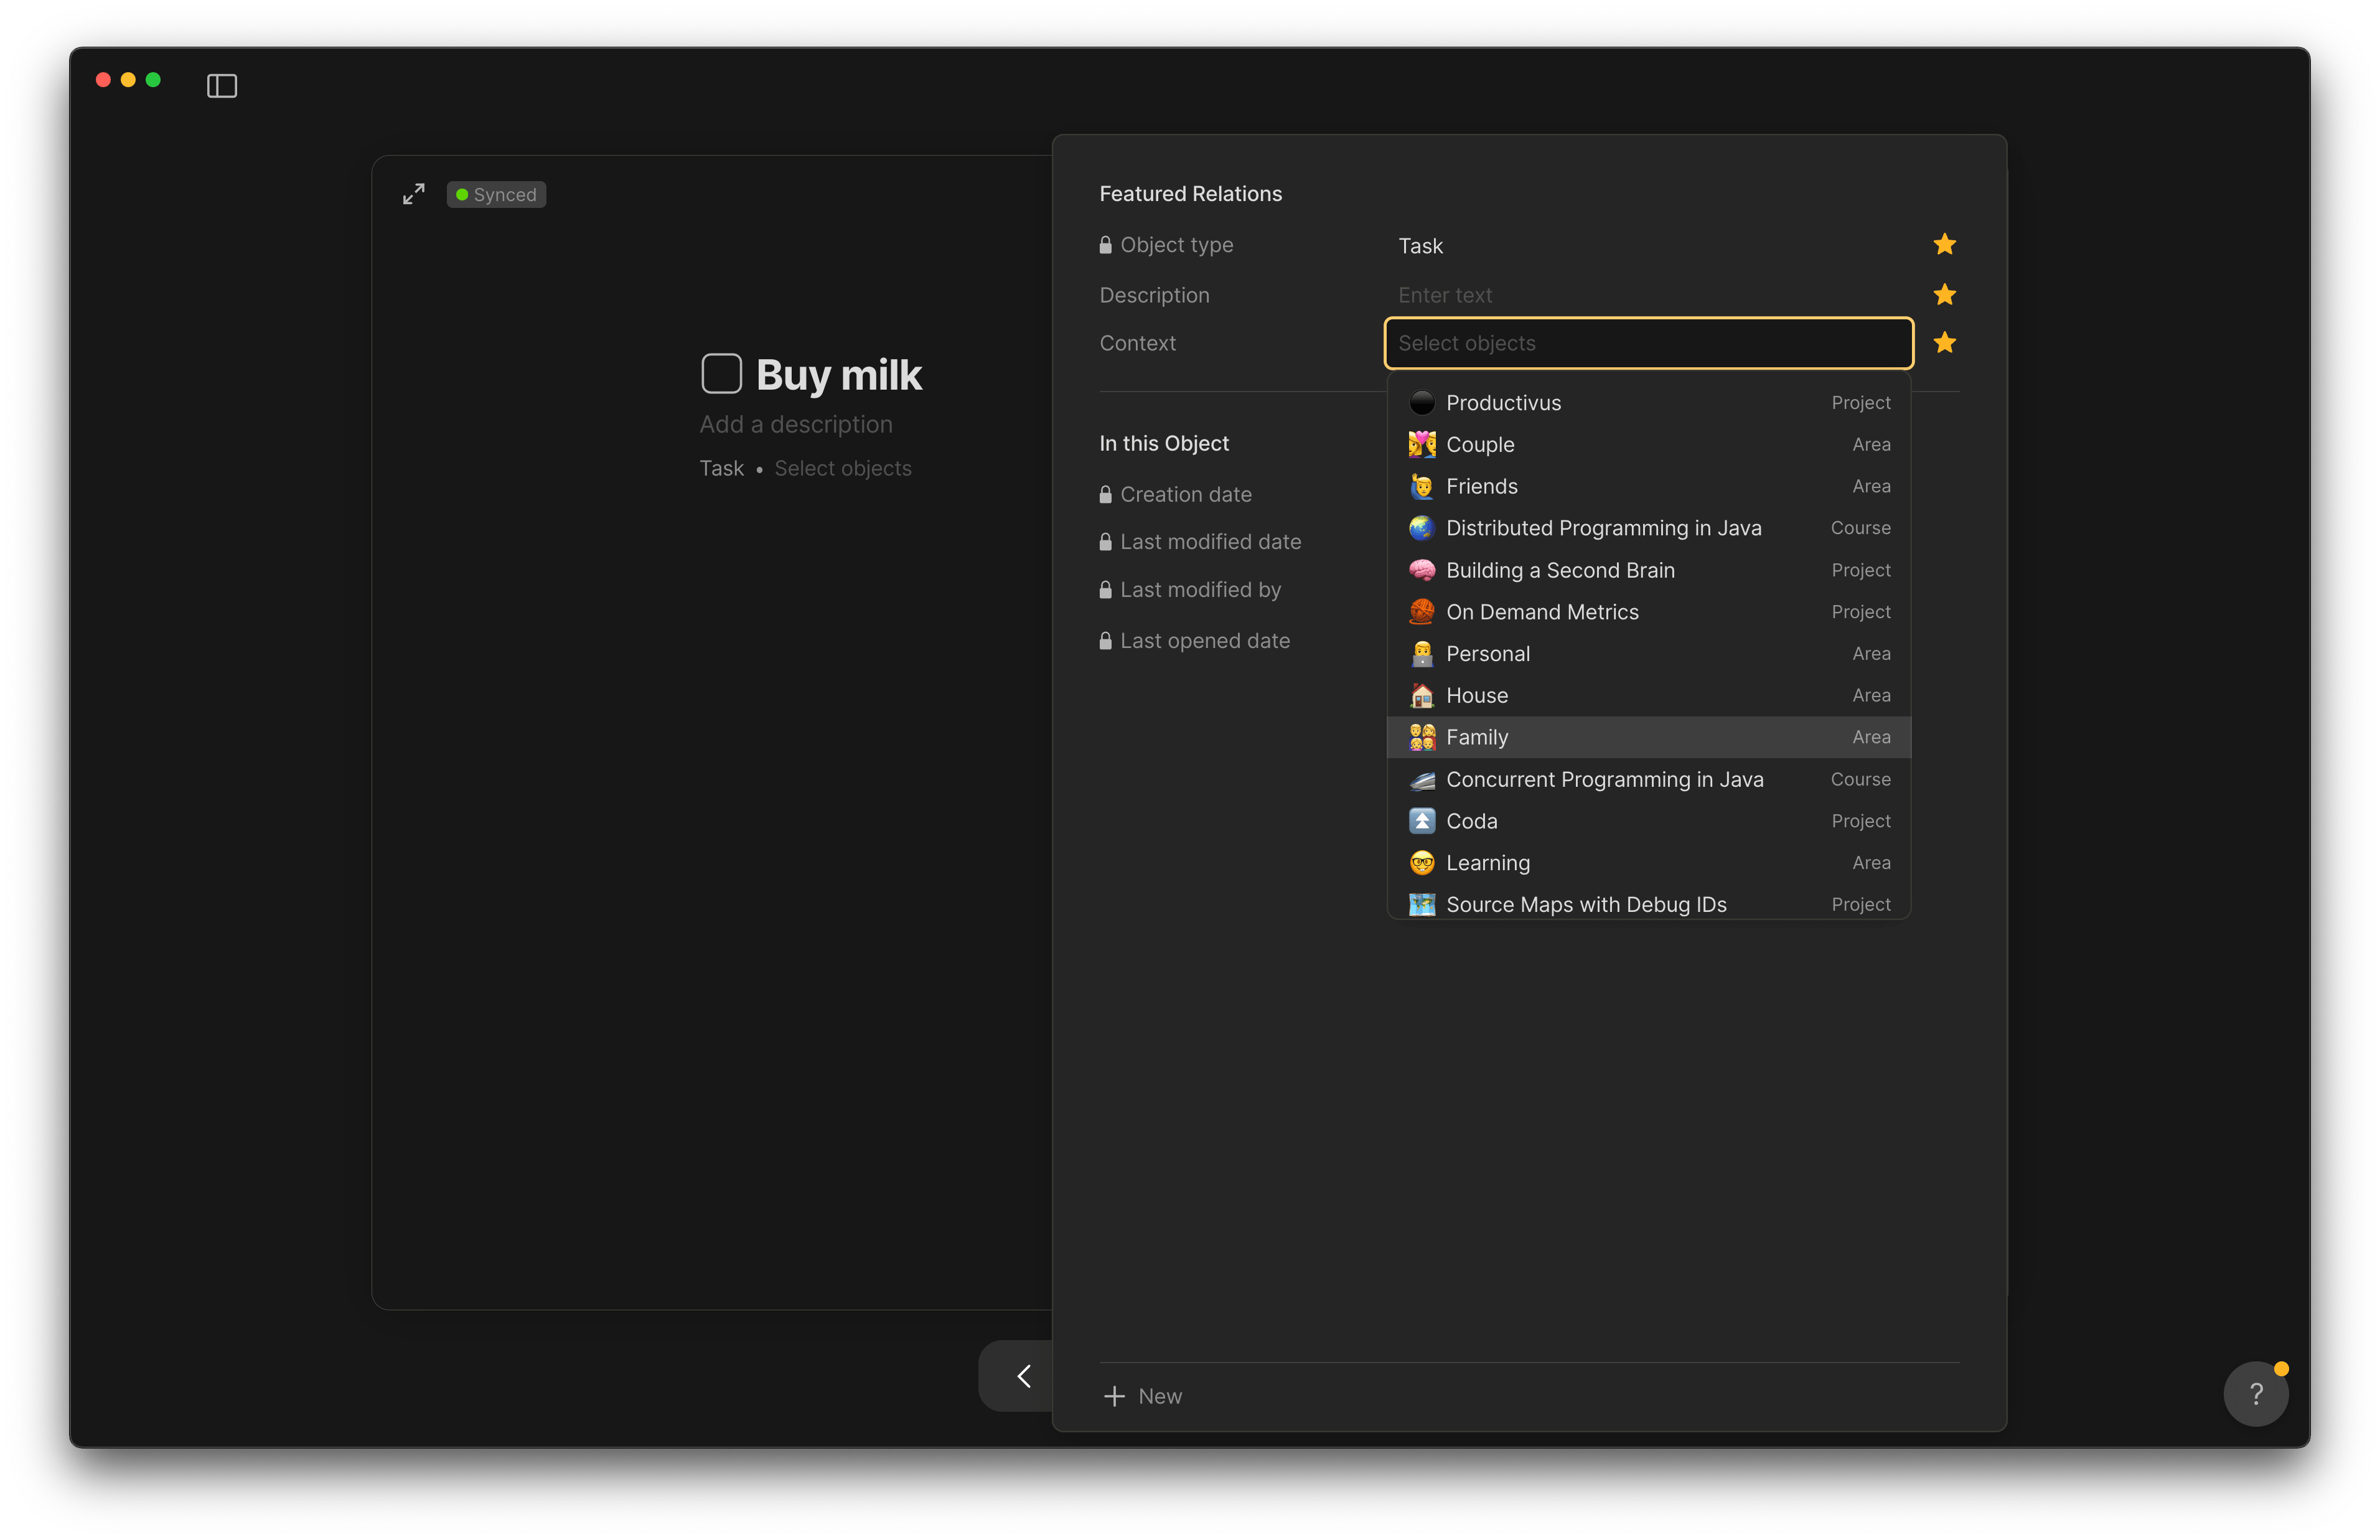Click the Synced status badge
The width and height of the screenshot is (2380, 1540).
[496, 194]
